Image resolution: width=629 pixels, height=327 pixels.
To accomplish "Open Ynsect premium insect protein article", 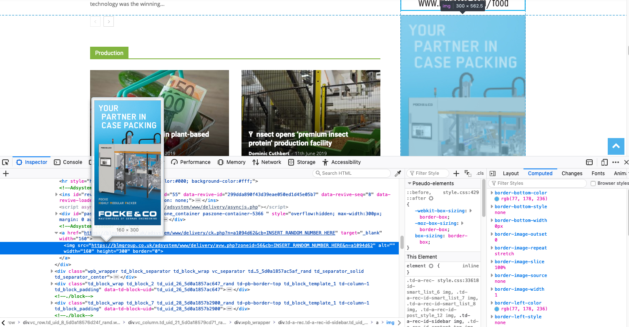I will click(298, 138).
